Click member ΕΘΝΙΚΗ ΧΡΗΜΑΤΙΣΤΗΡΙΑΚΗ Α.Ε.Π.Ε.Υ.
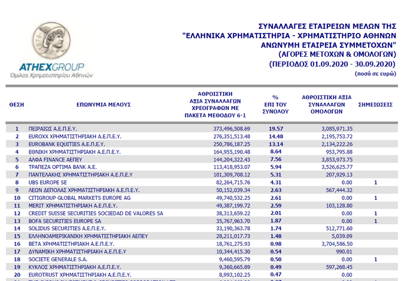This screenshot has width=407, height=281. click(74, 152)
